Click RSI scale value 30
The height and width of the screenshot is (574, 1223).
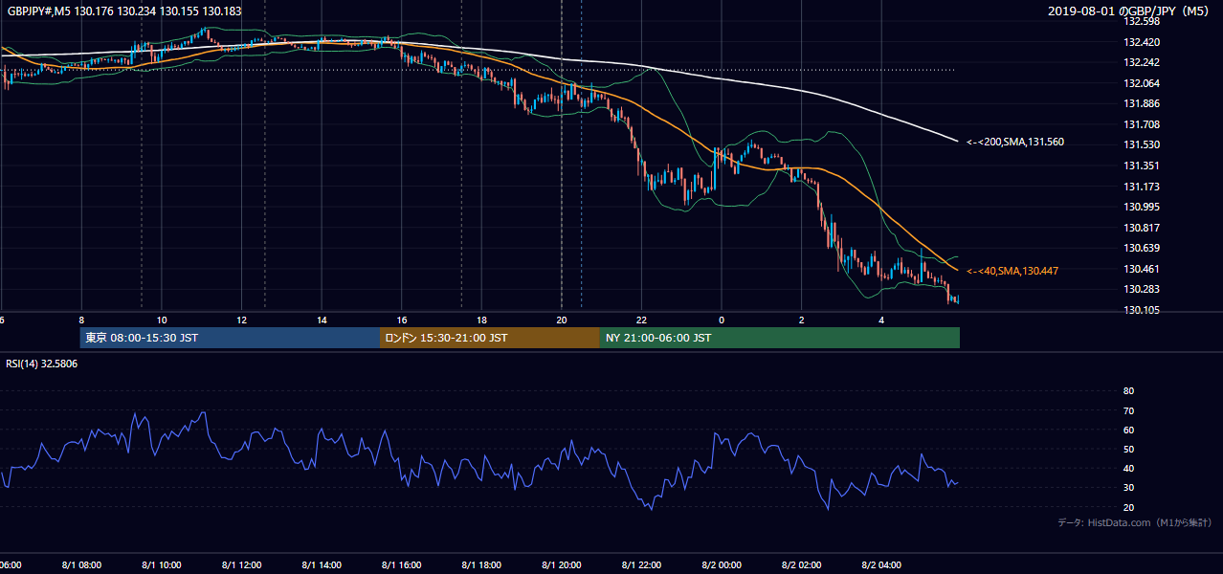coord(1128,488)
